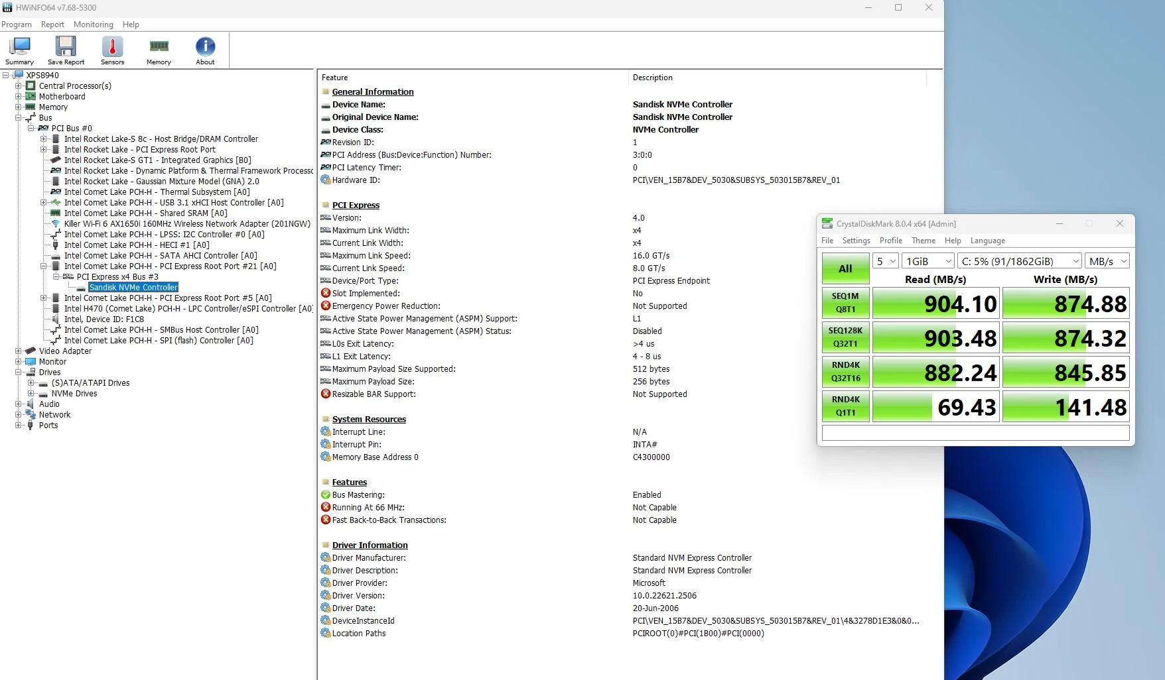Open the About info icon
This screenshot has height=680, width=1165.
[205, 46]
